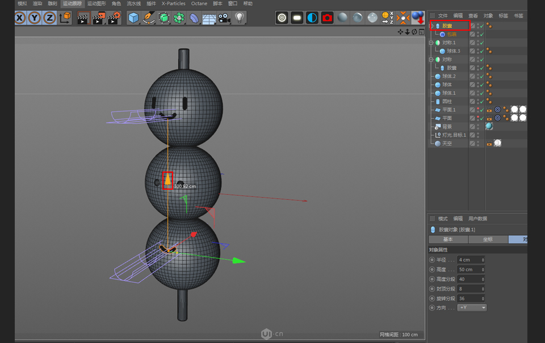
Task: Select the Cube primitive tool icon
Action: coord(135,18)
